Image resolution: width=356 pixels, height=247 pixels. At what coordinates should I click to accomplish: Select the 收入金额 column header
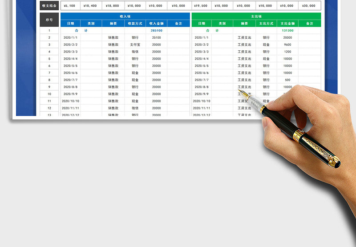tap(156, 23)
